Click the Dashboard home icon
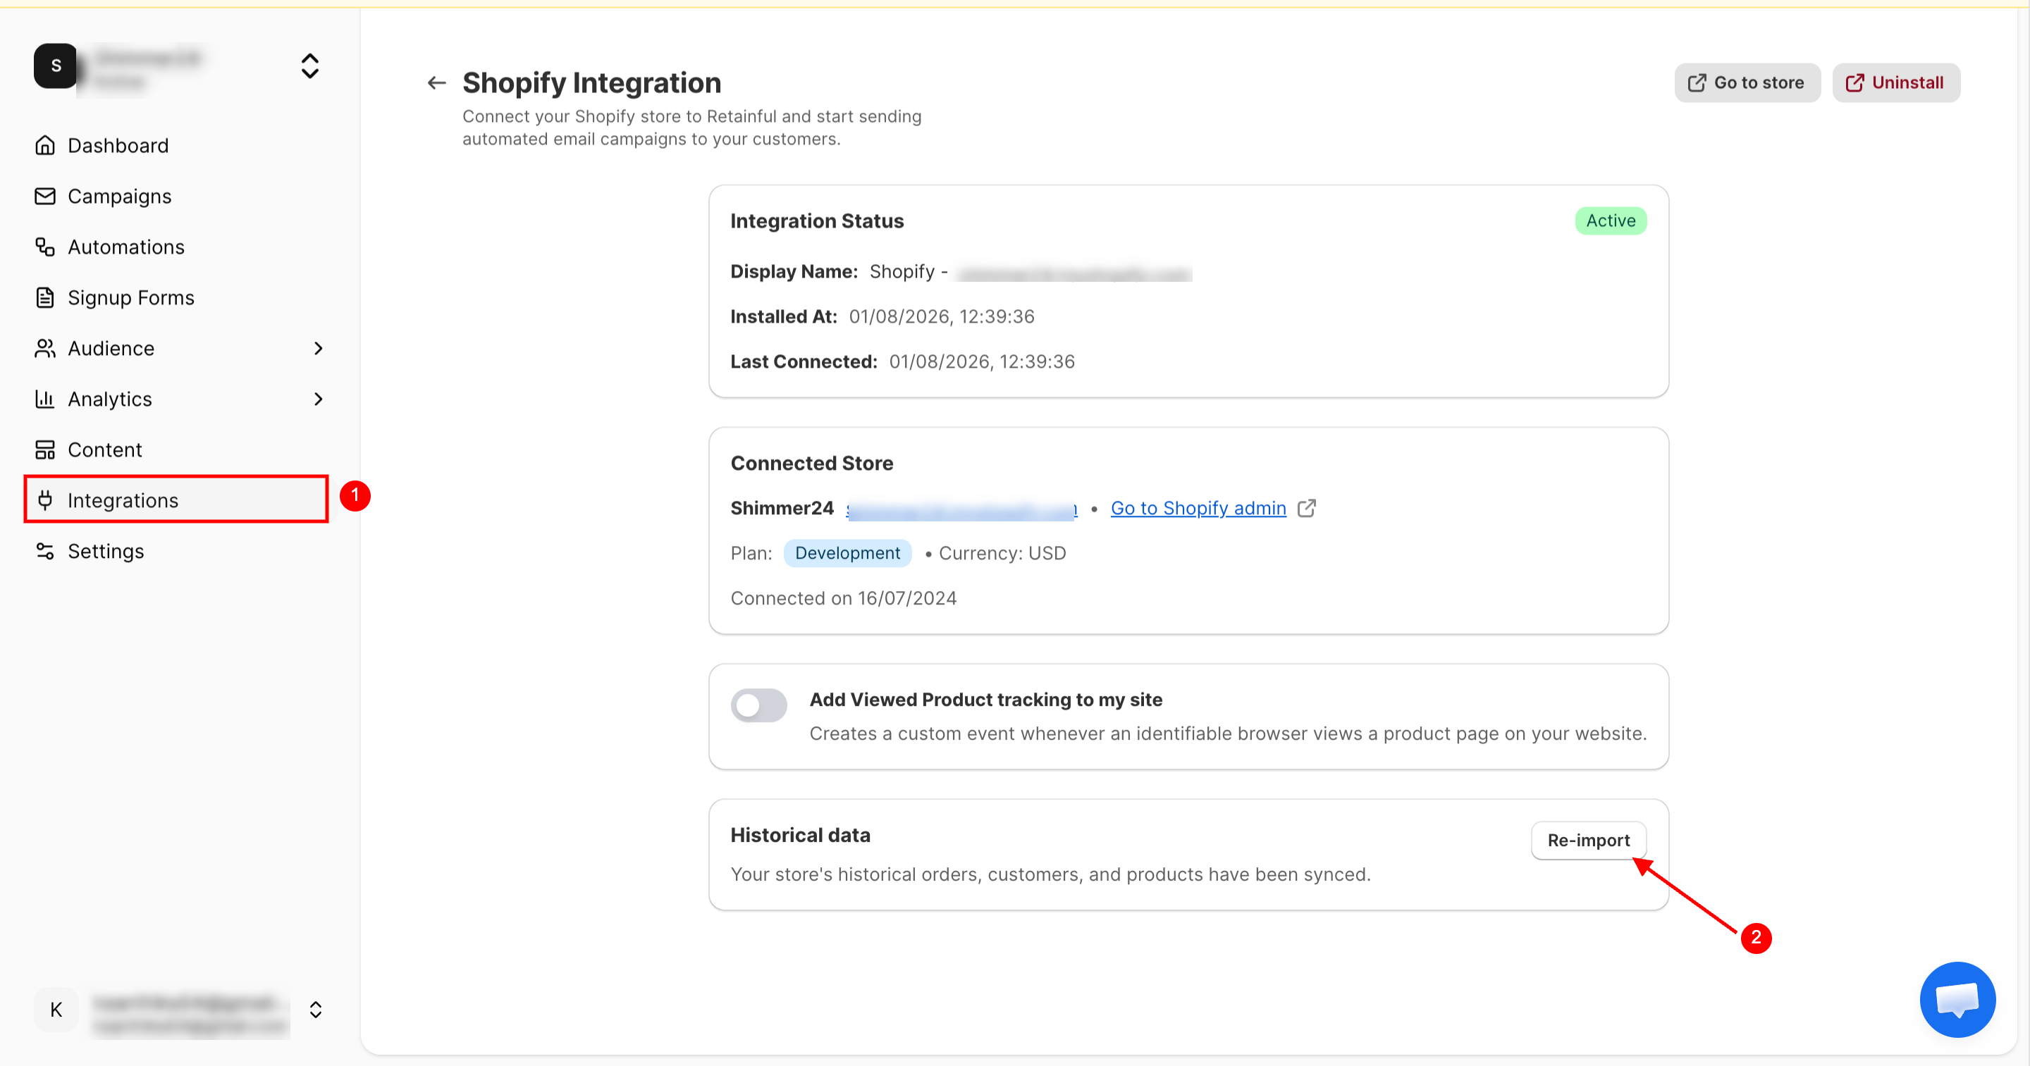 tap(45, 146)
